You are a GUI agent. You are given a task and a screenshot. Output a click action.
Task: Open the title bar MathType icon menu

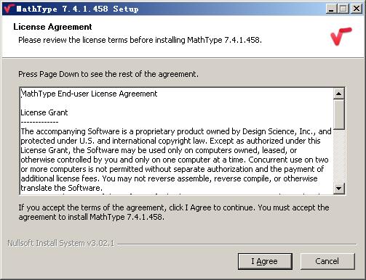9,9
